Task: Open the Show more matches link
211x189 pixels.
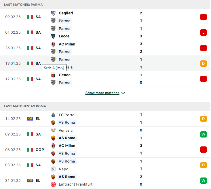Action: point(102,93)
